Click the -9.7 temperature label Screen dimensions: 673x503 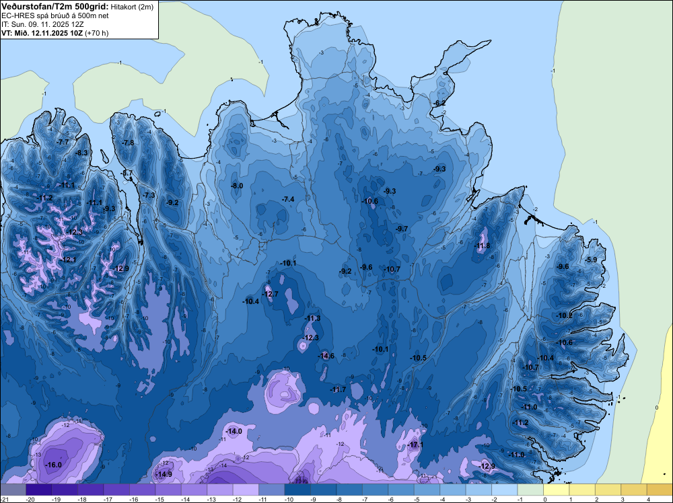point(402,229)
